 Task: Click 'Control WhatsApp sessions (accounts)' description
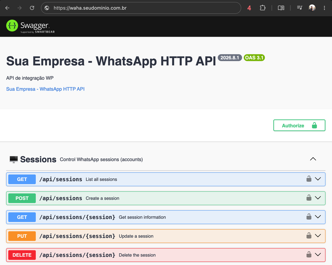pyautogui.click(x=101, y=160)
